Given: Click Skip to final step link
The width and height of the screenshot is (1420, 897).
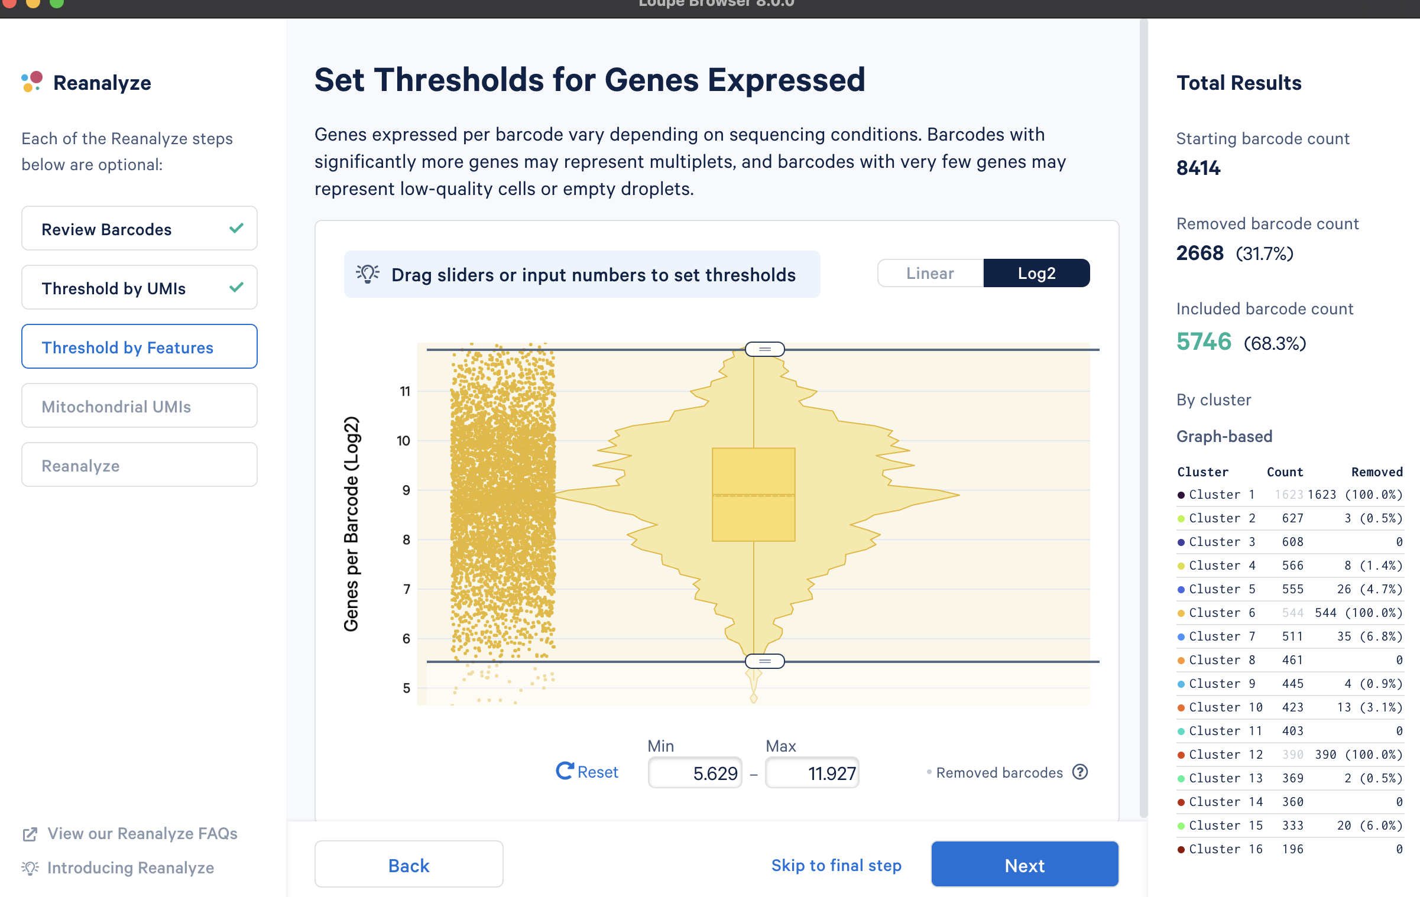Looking at the screenshot, I should tap(836, 865).
